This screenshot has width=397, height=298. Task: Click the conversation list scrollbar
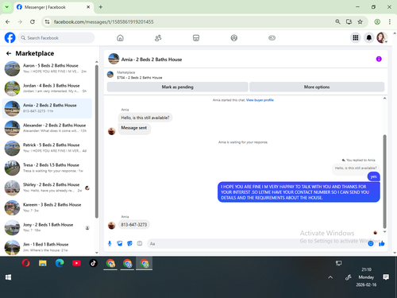[97, 141]
